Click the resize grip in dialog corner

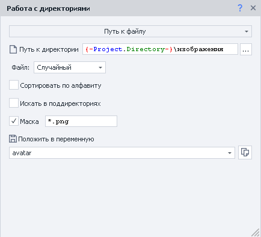(256, 232)
